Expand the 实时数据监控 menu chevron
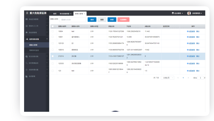214x121 pixels. click(47, 63)
